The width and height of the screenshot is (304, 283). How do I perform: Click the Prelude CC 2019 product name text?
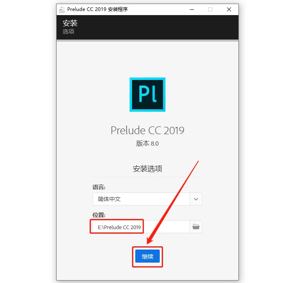click(x=148, y=130)
